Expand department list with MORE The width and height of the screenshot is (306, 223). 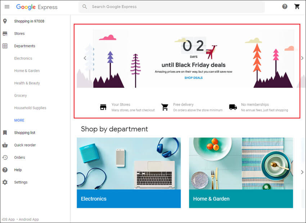[19, 120]
